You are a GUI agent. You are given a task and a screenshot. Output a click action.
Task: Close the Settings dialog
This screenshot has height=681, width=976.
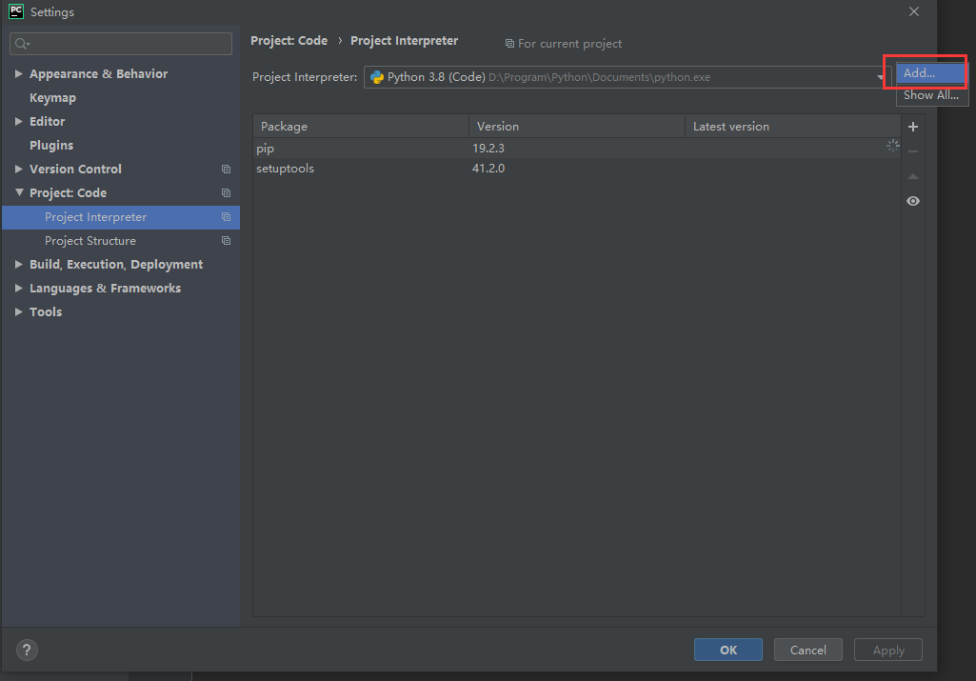pos(914,11)
